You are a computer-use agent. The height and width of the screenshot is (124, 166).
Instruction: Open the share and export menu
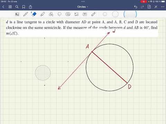(30, 7)
